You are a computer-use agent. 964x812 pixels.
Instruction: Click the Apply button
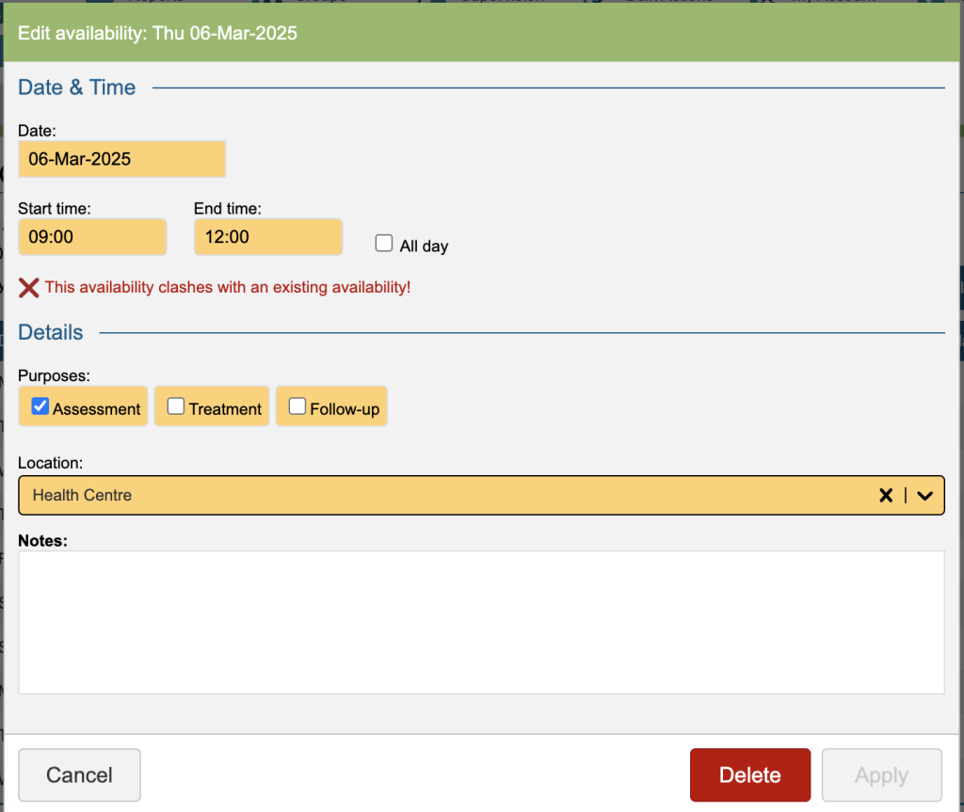(x=881, y=774)
